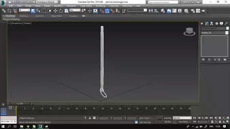230x129 pixels.
Task: Open the Edit menu
Action: tap(11, 6)
